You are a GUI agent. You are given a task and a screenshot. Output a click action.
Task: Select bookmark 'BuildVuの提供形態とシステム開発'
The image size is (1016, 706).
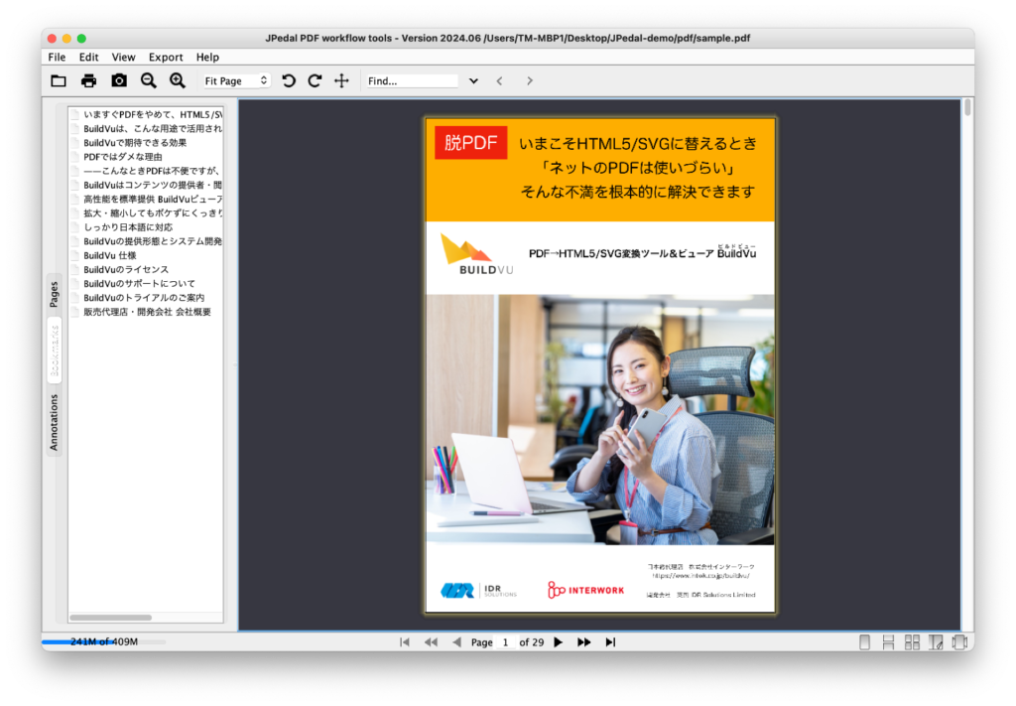pos(147,241)
